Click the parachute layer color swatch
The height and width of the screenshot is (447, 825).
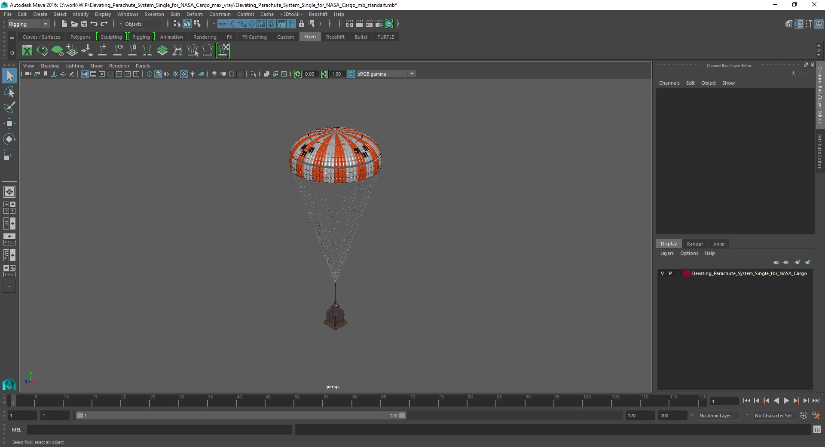(687, 273)
